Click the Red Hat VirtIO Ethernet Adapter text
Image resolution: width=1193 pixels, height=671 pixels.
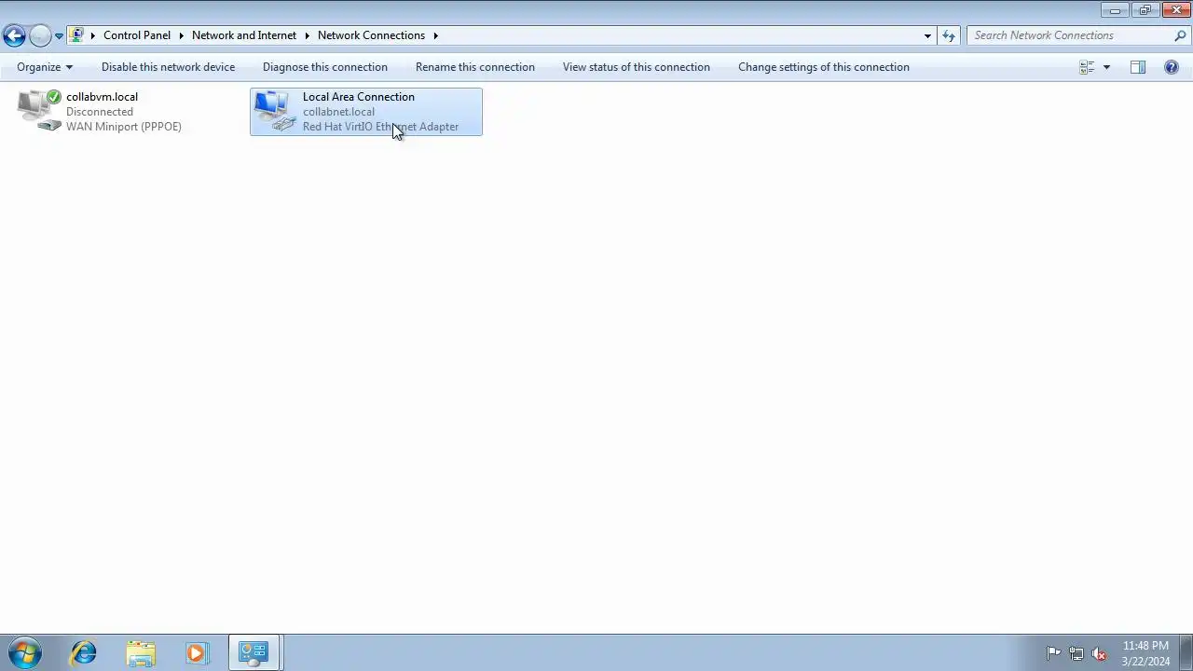380,127
